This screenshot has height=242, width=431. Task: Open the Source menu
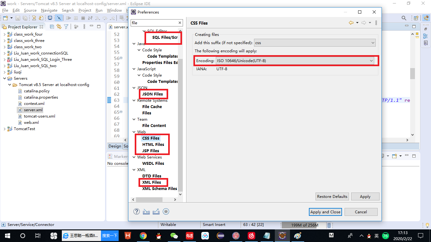[x=30, y=10]
